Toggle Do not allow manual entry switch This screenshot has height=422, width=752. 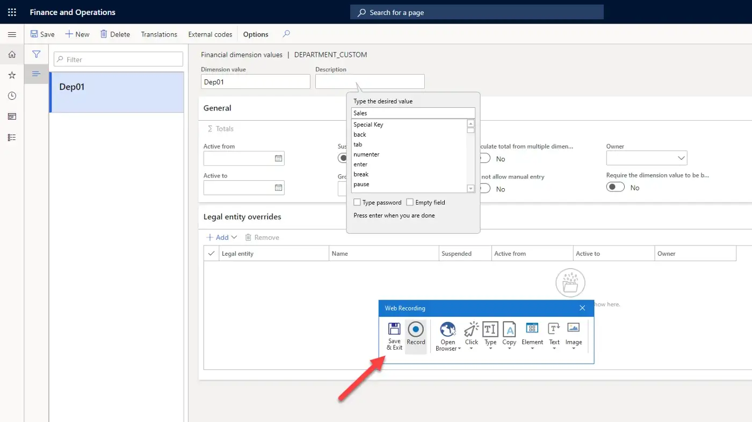coord(485,189)
